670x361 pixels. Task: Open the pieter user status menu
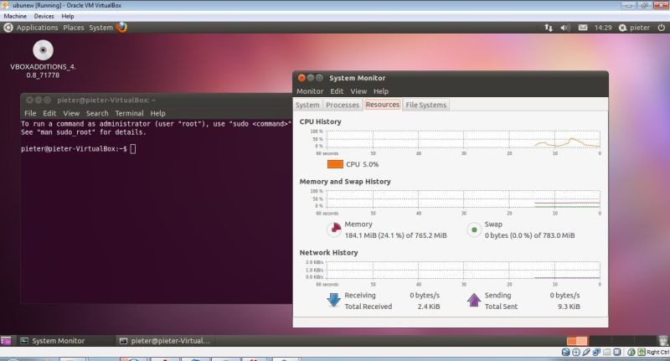click(x=635, y=28)
